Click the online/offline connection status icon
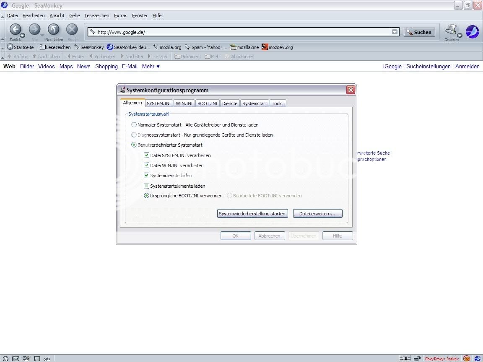Screen dimensions: 483x362 click(x=405, y=359)
